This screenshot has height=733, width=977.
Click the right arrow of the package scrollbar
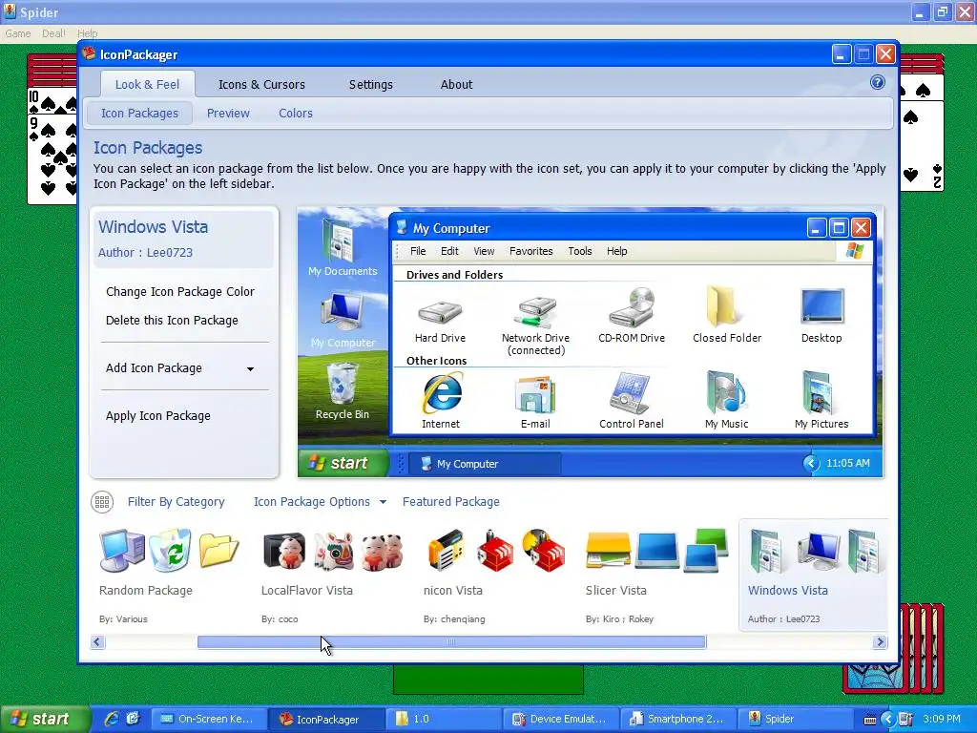coord(879,642)
